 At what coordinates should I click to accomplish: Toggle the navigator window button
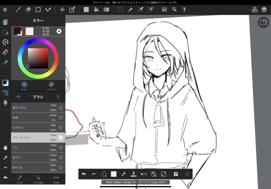pos(264,22)
